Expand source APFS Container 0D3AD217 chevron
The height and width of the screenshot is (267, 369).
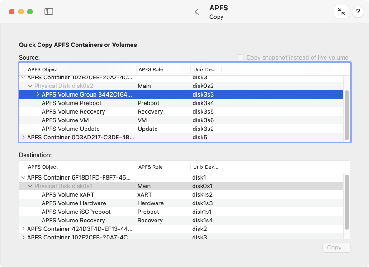(24, 137)
